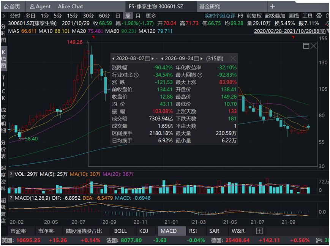
Task: Open the 超级复盘 sidebar view
Action: 3,210
